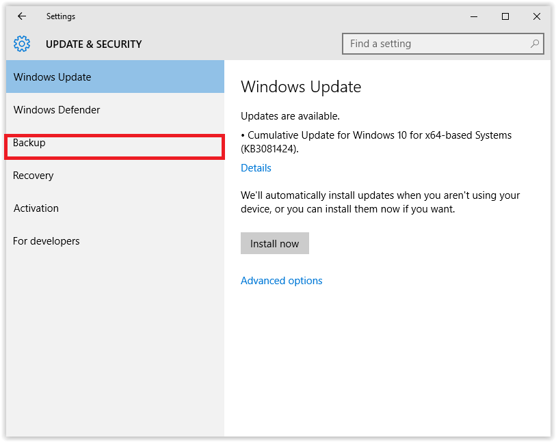This screenshot has width=556, height=442.
Task: Close the Settings window
Action: (536, 16)
